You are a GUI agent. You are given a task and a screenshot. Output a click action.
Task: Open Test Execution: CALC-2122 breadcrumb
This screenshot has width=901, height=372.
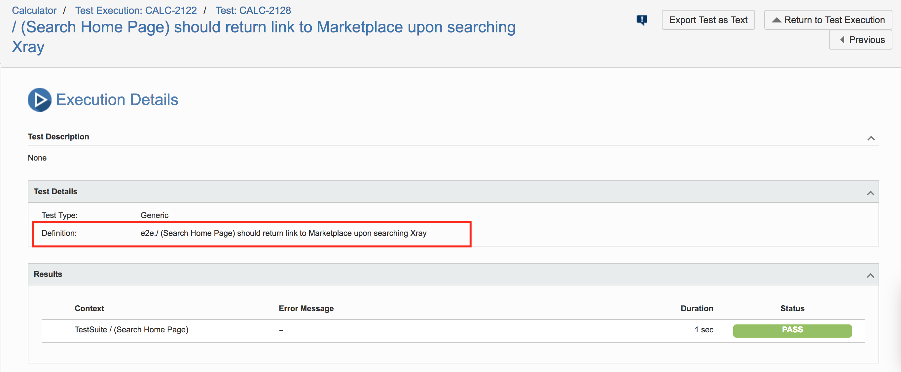pyautogui.click(x=136, y=10)
